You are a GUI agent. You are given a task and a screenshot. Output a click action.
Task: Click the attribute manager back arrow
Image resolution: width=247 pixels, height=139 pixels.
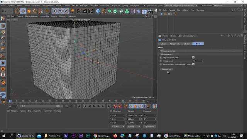(222, 36)
